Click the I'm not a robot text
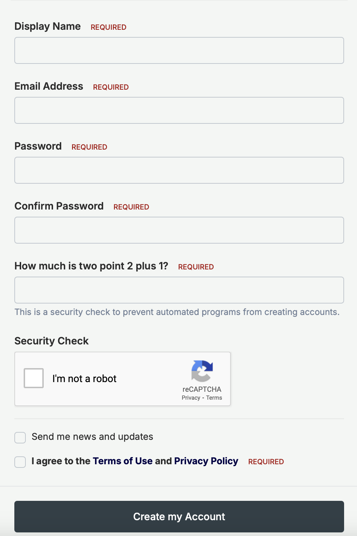357x536 pixels. point(85,379)
